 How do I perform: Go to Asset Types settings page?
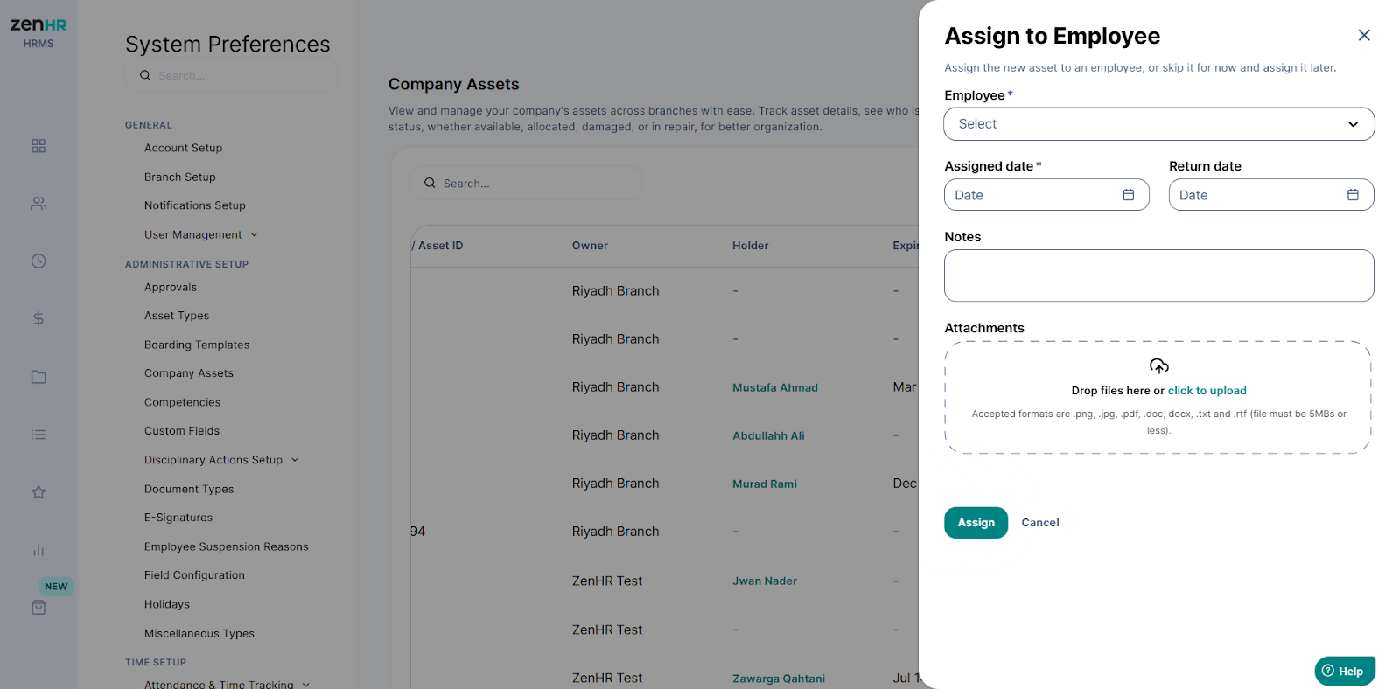click(x=177, y=316)
